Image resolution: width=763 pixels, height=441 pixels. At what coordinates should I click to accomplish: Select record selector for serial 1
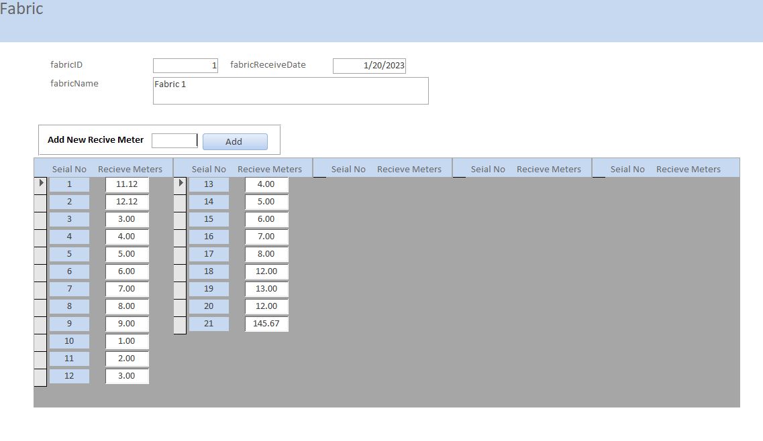(x=40, y=184)
